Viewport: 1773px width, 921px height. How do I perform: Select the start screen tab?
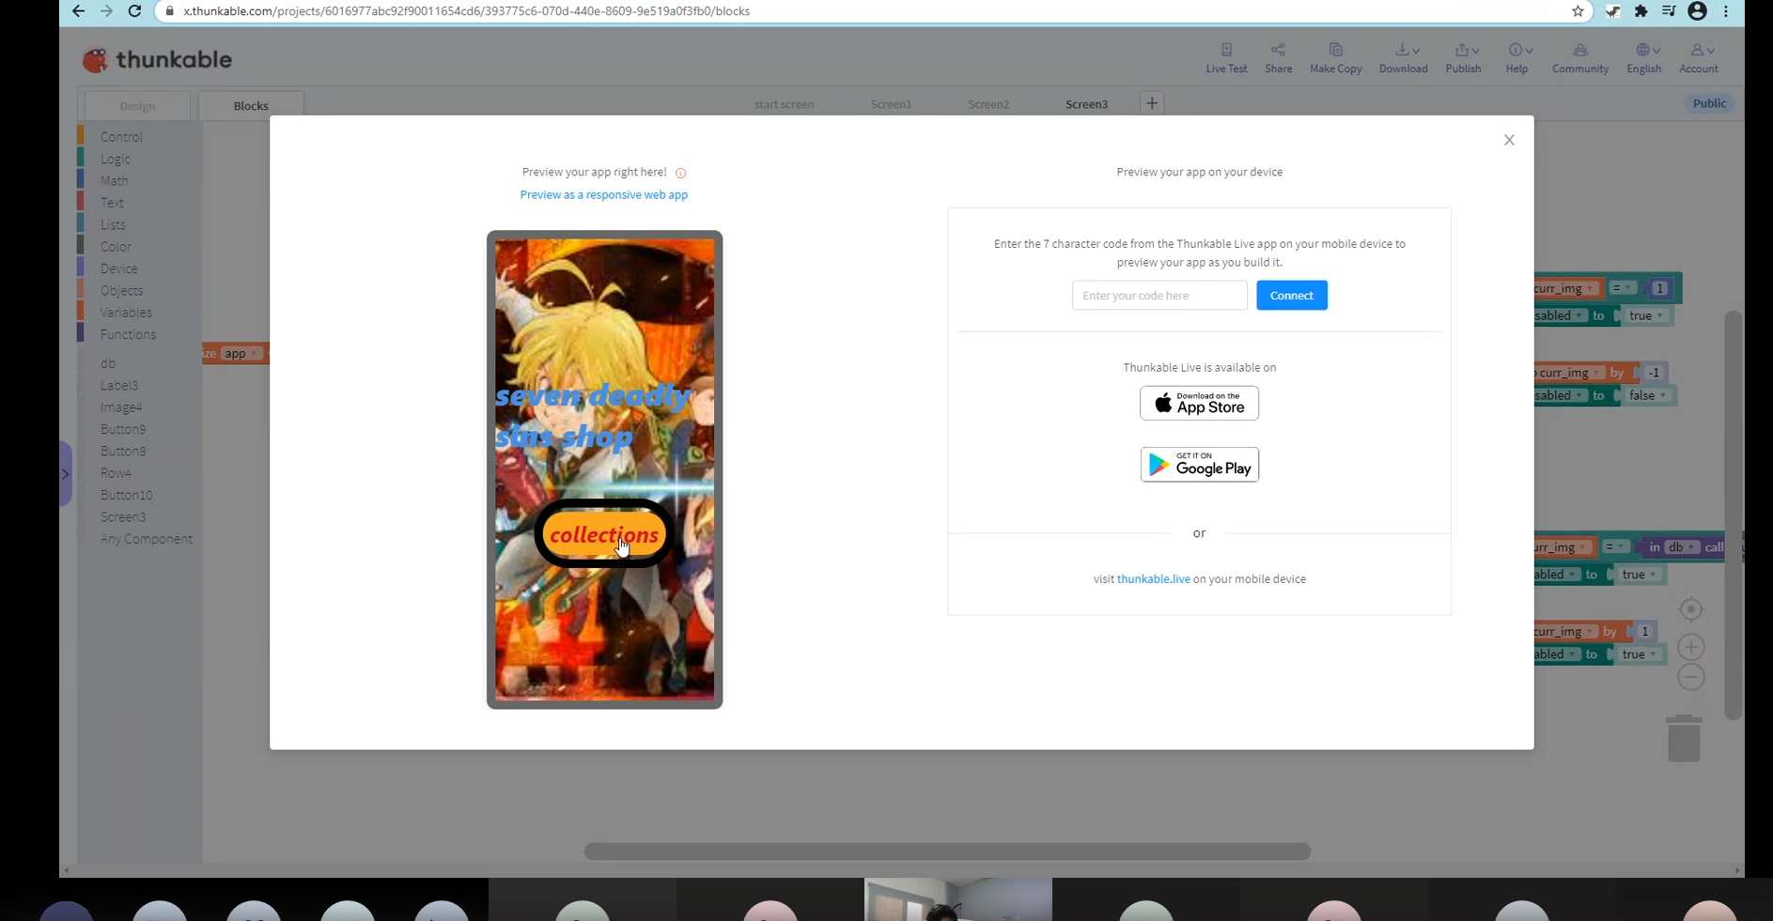pos(784,104)
